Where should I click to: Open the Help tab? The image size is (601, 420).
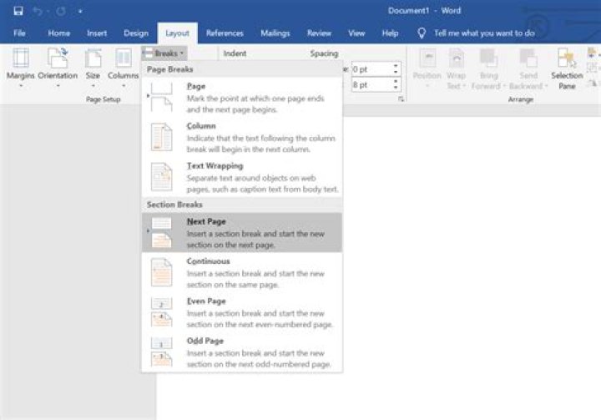390,33
